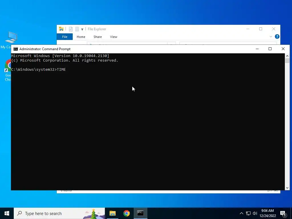Show hidden system tray icons

pos(241,213)
